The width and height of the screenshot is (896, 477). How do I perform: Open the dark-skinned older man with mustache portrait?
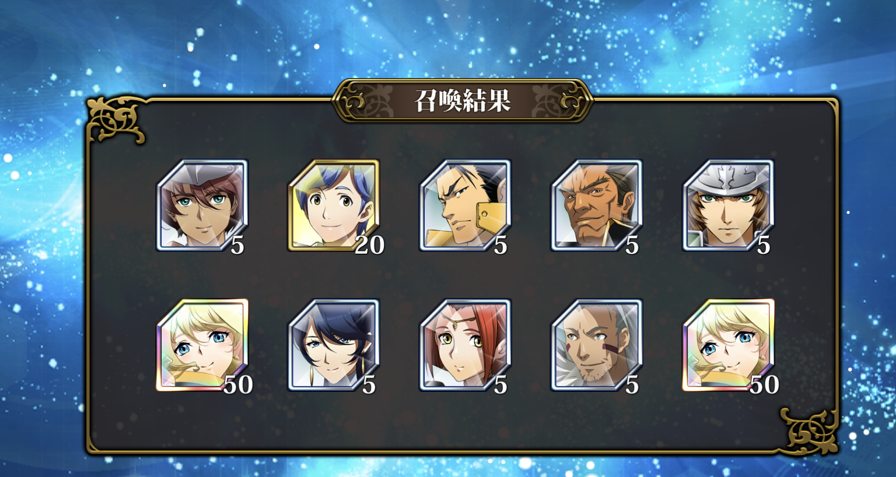pos(597,205)
